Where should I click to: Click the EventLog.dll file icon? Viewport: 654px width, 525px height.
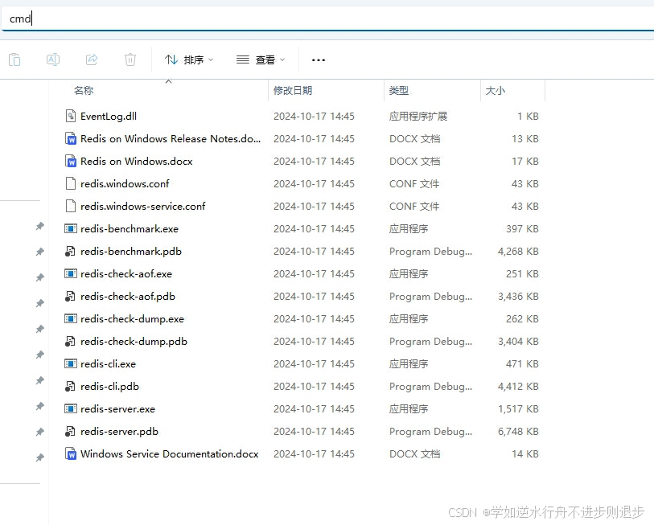(71, 116)
